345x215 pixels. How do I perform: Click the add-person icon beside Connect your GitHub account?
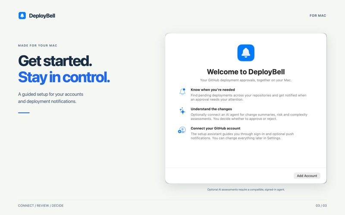(182, 130)
